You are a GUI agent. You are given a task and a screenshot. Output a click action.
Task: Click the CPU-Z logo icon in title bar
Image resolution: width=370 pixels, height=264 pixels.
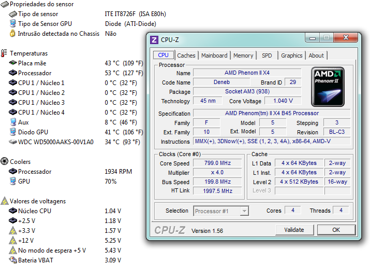[154, 40]
